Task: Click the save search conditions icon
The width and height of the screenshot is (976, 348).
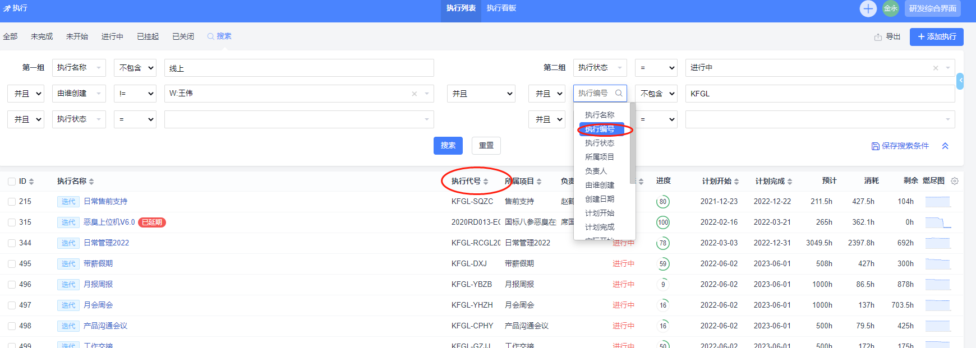Action: coord(875,146)
